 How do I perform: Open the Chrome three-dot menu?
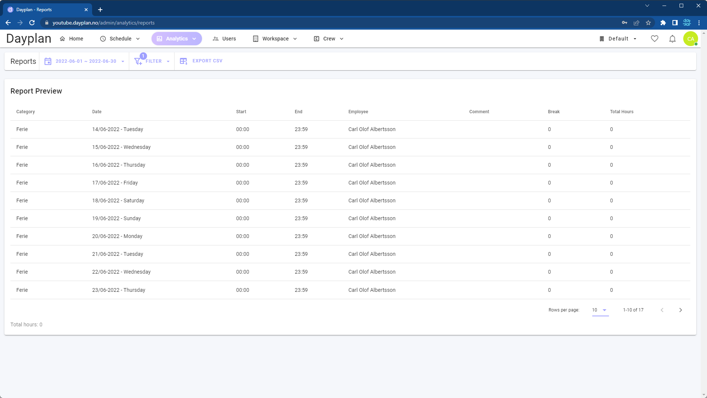699,23
